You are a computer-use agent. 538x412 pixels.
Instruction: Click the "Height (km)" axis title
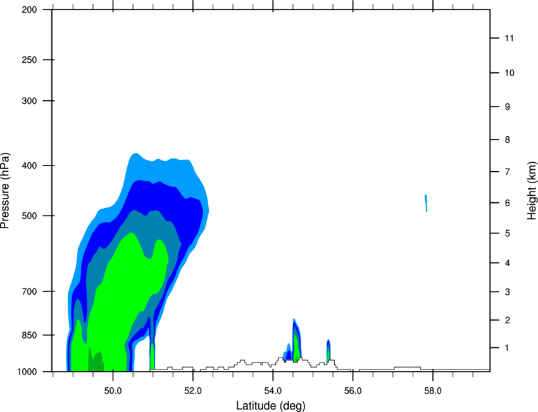point(532,190)
